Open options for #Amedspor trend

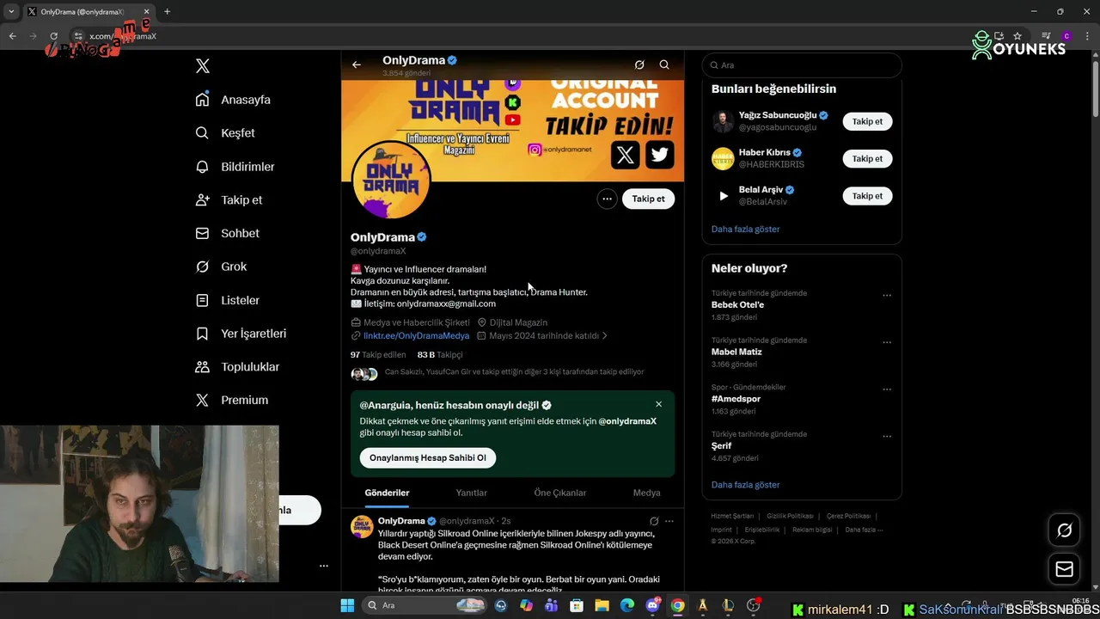tap(887, 389)
